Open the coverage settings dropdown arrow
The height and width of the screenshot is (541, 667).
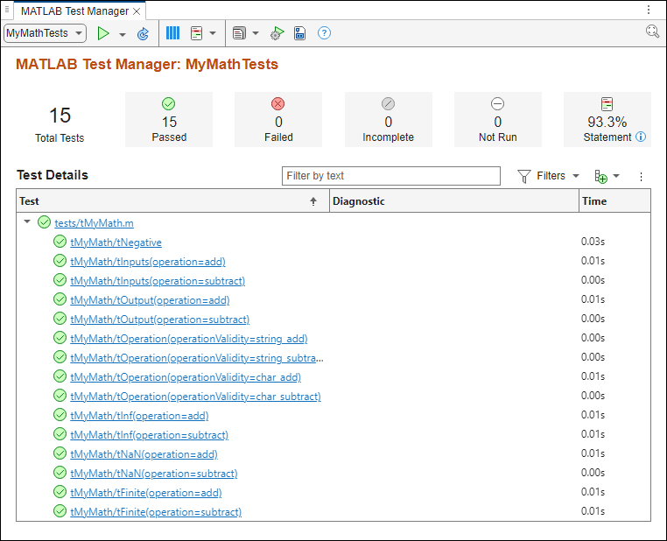coord(213,33)
